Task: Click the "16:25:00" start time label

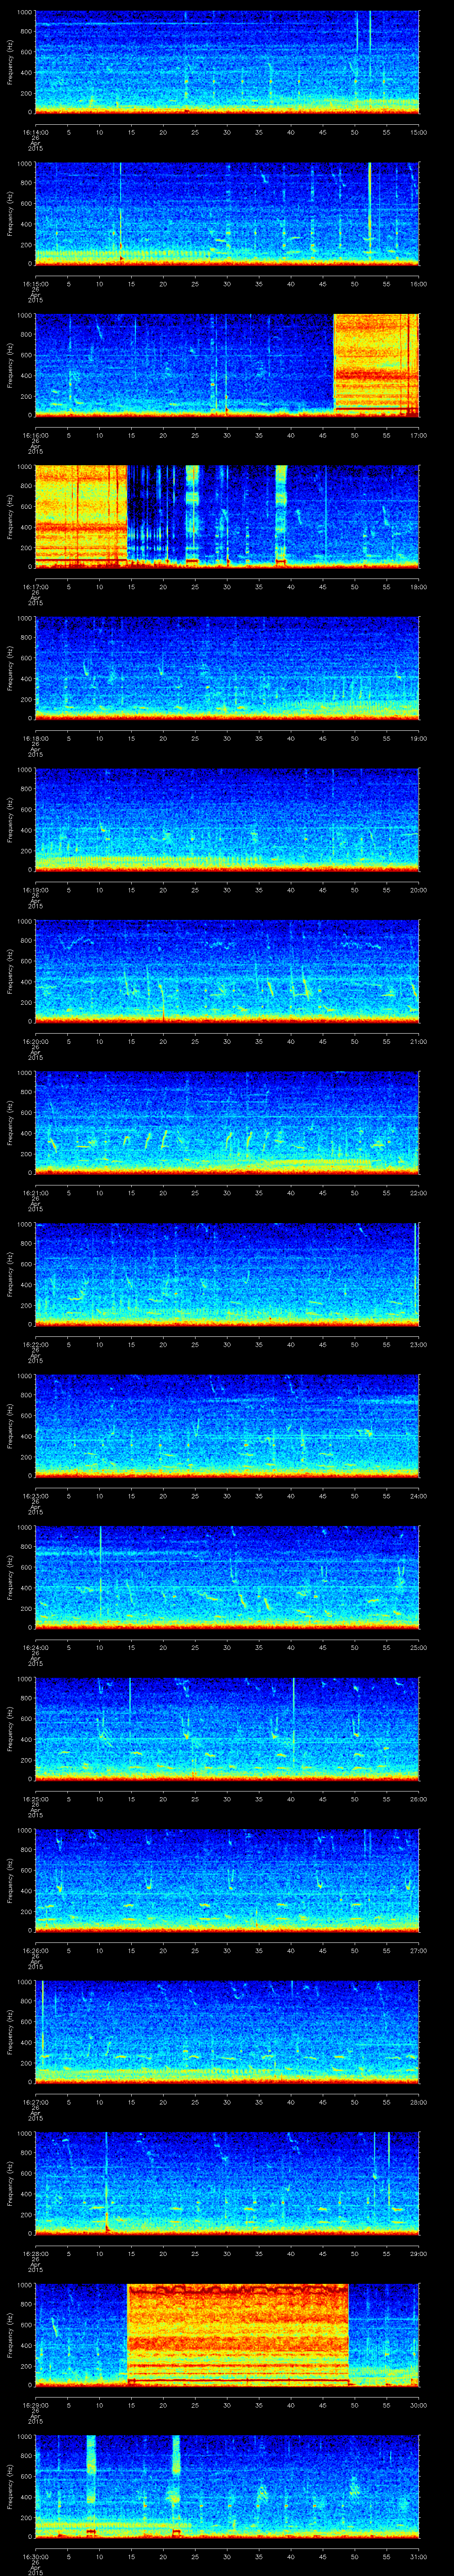Action: pyautogui.click(x=35, y=1799)
